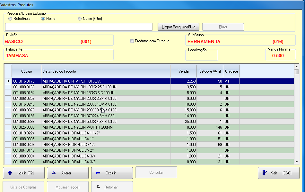
Task: Click the Venda column header
Action: [183, 71]
